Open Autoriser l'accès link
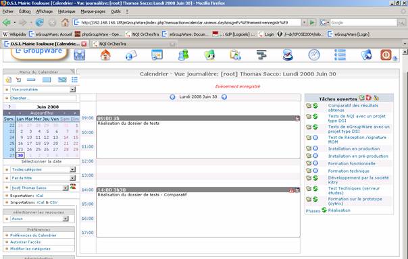 25,242
